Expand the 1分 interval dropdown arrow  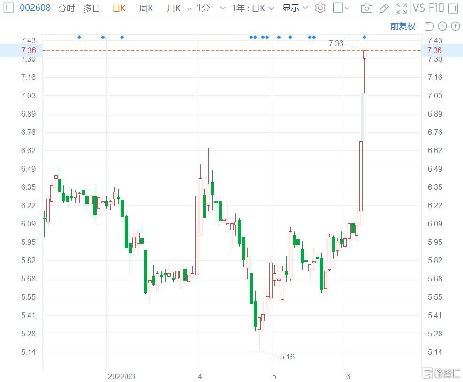(x=223, y=8)
